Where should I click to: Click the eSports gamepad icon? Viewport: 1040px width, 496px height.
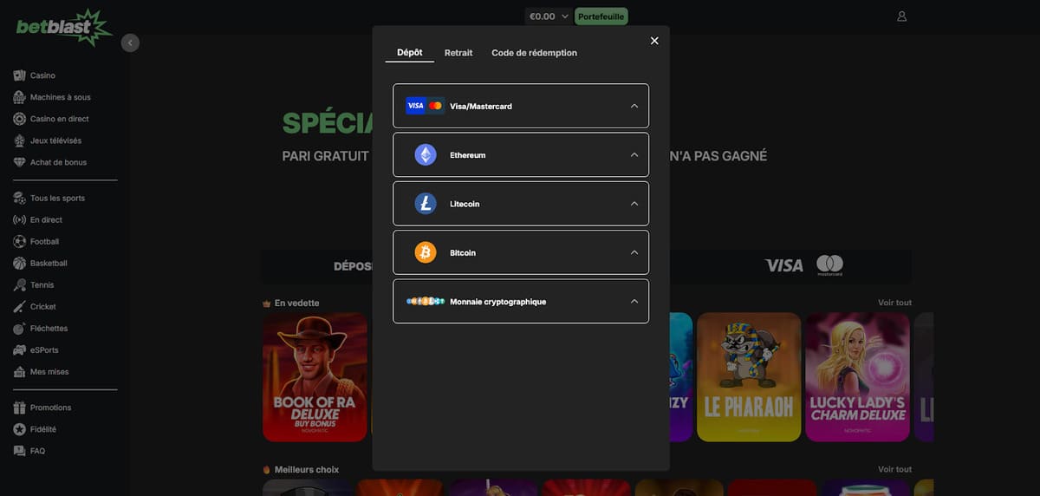point(20,349)
